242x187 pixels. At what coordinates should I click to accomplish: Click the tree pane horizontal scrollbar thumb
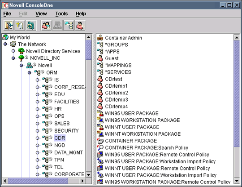(38, 181)
